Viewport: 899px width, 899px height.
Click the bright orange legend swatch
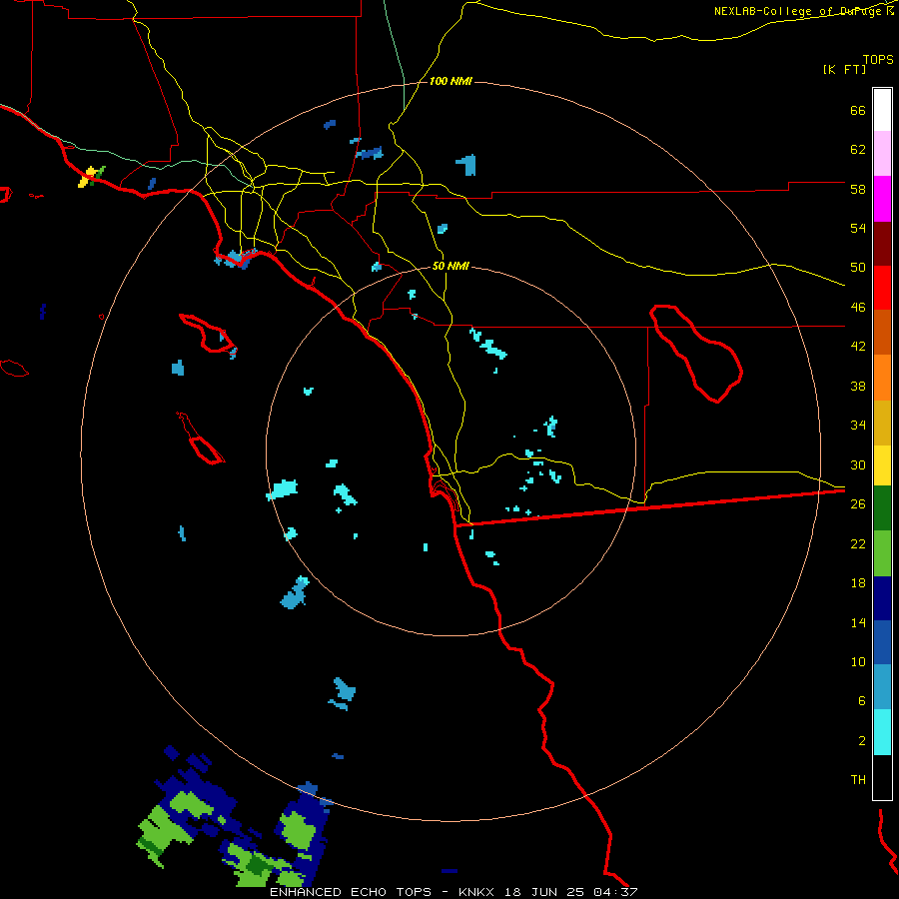(x=882, y=378)
